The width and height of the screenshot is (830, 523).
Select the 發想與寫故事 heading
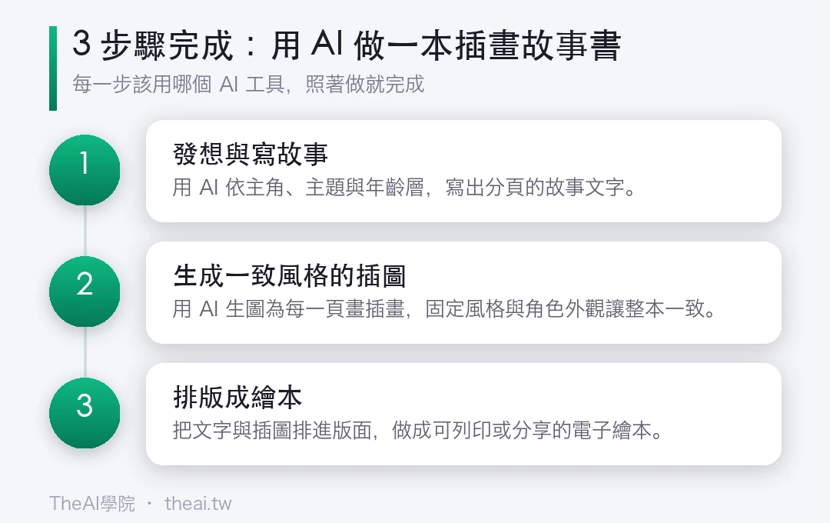(251, 154)
